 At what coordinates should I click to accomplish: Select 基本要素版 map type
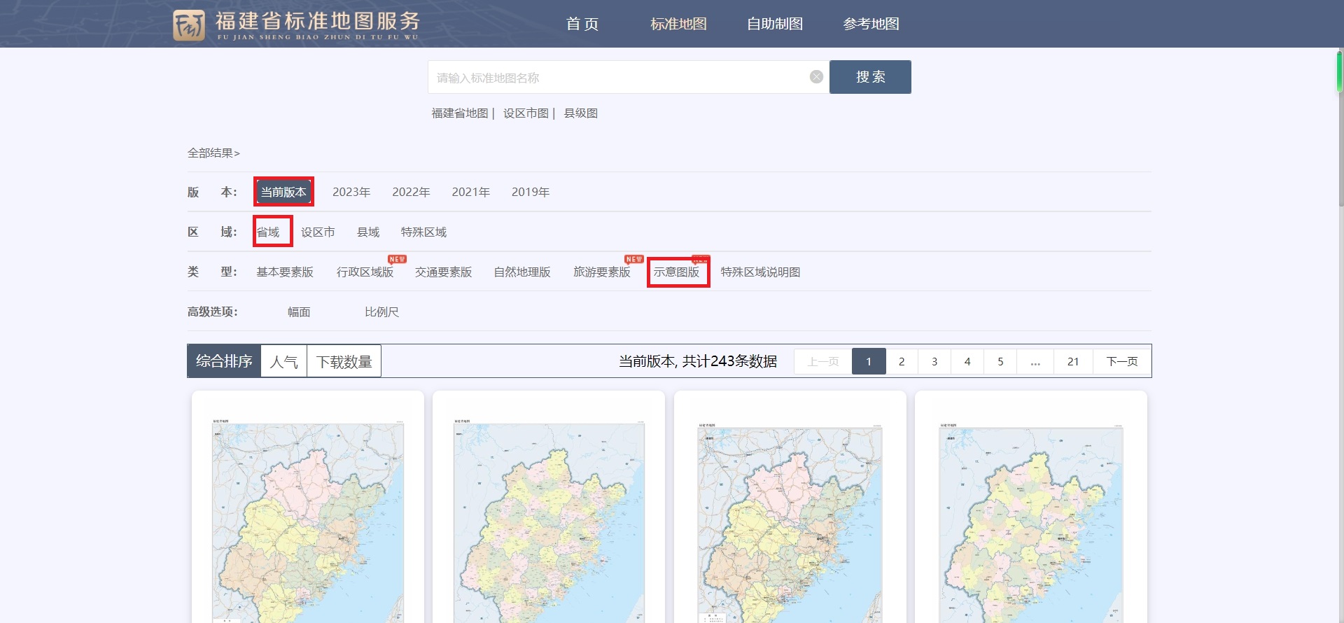285,272
